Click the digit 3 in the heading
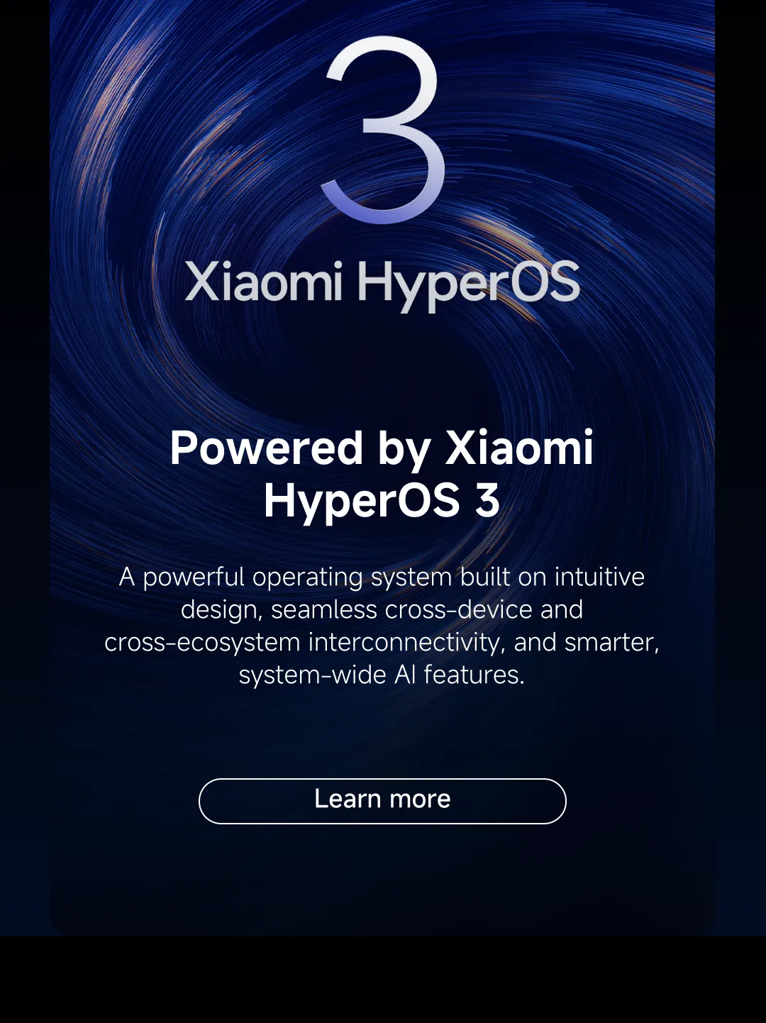Viewport: 766px width, 1023px height. (487, 500)
